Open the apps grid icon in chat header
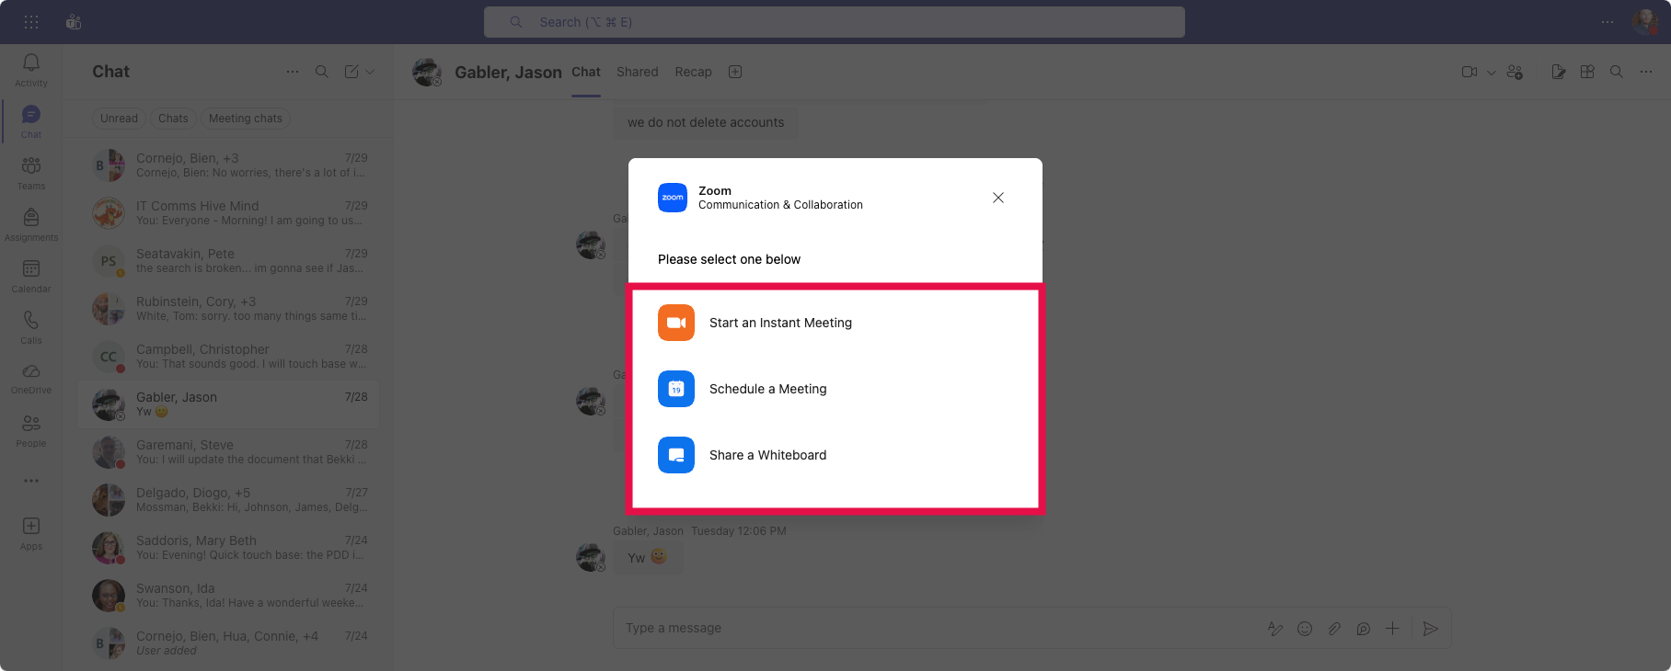Screen dimensions: 1671x671 1587,72
